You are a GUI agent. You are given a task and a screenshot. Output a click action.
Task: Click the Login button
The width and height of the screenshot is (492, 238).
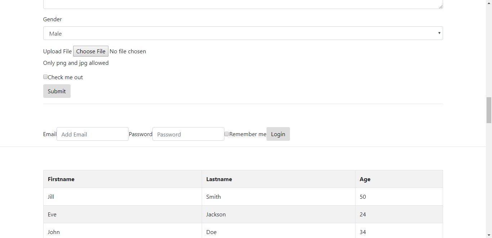[x=278, y=134]
